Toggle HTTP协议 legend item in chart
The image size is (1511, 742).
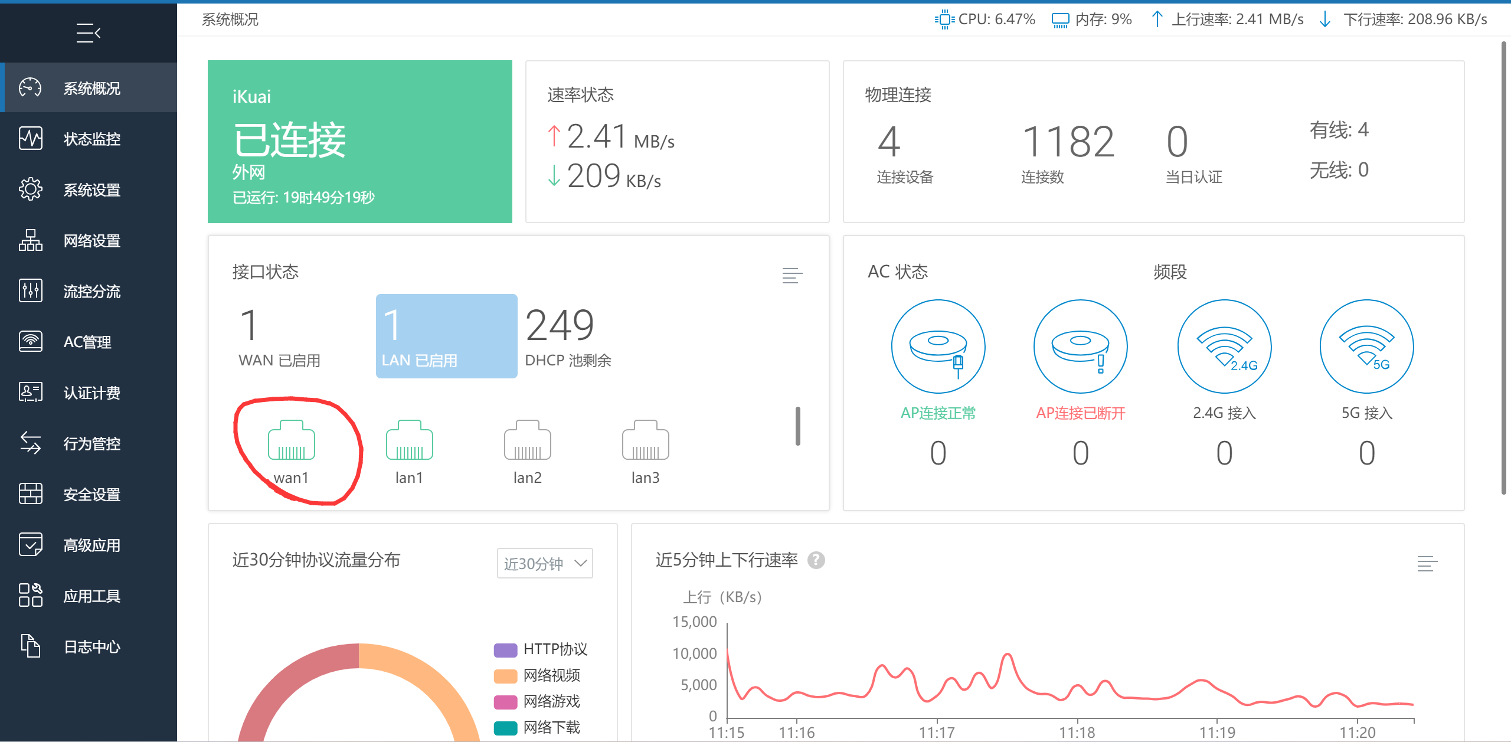click(541, 649)
